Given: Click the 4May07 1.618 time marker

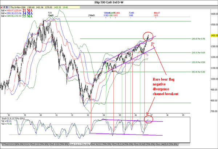Looking at the screenshot, I should tap(157, 14).
